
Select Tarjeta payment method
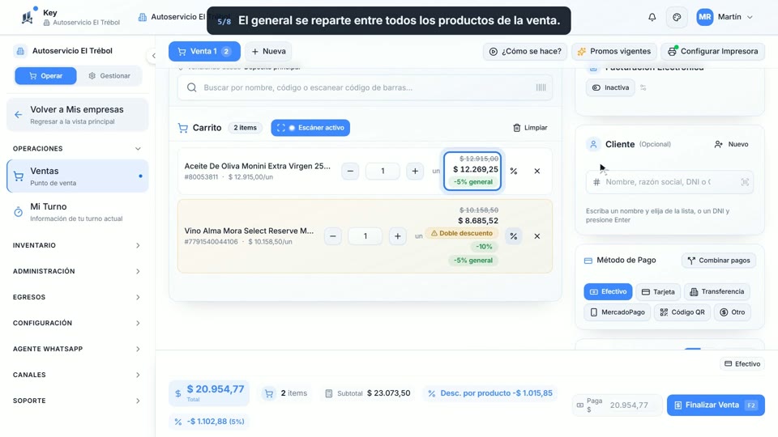658,291
